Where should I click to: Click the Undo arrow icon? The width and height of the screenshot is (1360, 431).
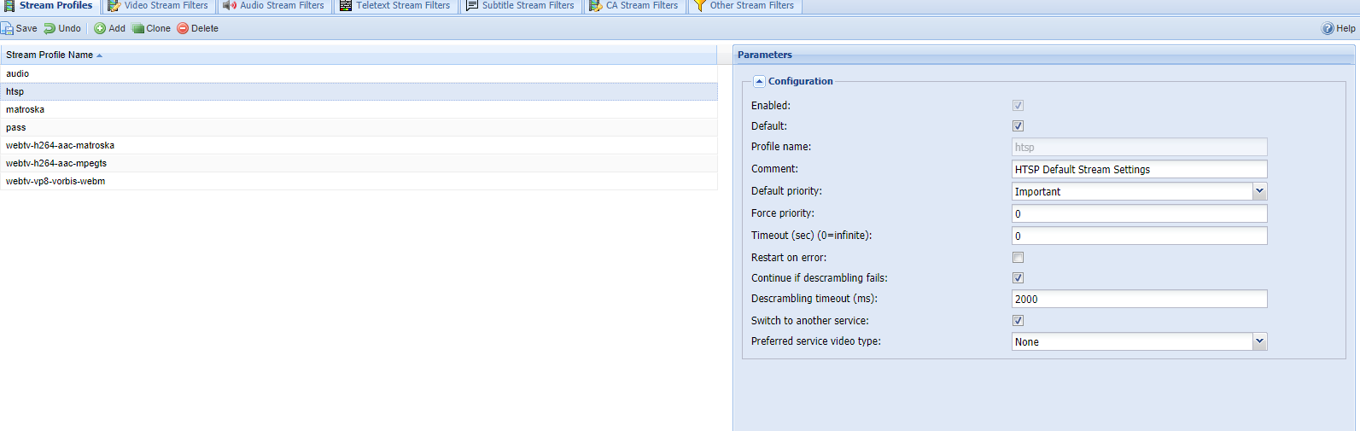point(50,28)
